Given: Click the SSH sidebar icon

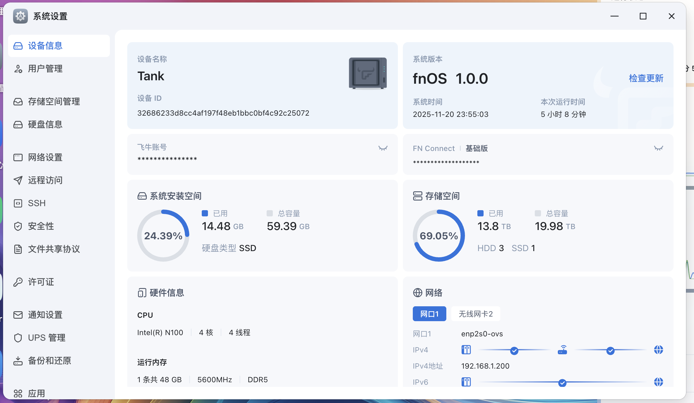Looking at the screenshot, I should [18, 203].
